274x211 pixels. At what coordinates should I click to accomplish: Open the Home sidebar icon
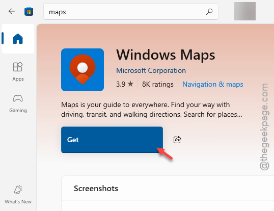pos(18,39)
